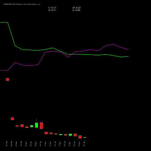This screenshot has width=151, height=151.
Task: Click the 21 Apr date label
Action: click(x=69, y=144)
